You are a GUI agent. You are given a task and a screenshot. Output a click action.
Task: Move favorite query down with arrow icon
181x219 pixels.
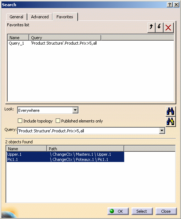coord(159,27)
